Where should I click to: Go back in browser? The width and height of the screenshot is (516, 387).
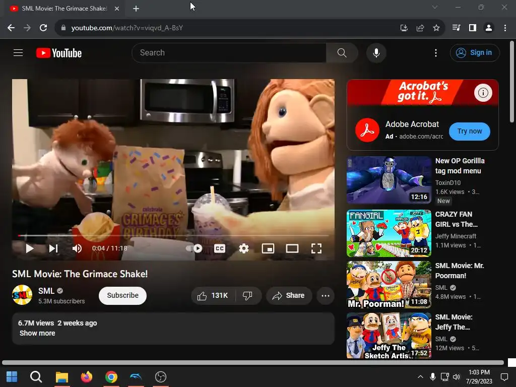tap(11, 28)
